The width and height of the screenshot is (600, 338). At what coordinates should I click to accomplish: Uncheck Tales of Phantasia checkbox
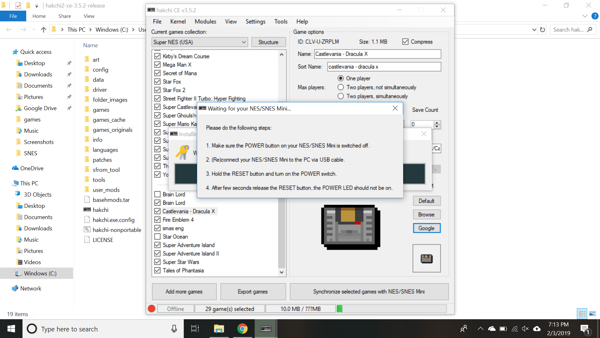click(157, 270)
